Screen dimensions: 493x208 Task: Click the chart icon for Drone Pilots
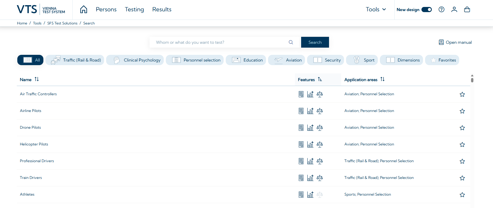coord(310,128)
